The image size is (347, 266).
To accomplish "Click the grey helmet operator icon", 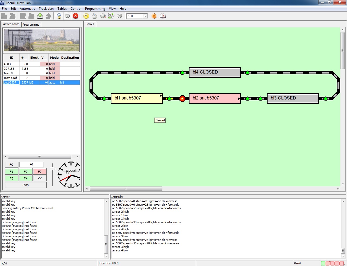I will (x=103, y=16).
